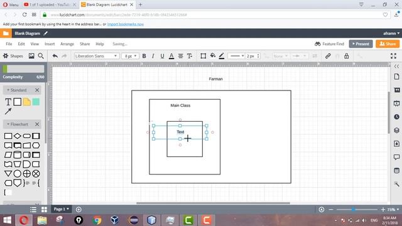The width and height of the screenshot is (402, 226).
Task: Toggle italic formatting
Action: (x=153, y=56)
